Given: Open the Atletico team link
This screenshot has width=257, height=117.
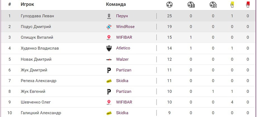Looking at the screenshot, I should [123, 48].
